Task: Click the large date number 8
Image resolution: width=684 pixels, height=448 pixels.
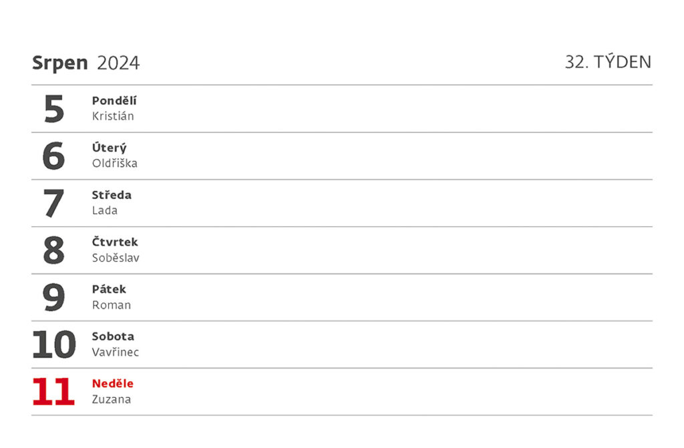Action: tap(54, 250)
